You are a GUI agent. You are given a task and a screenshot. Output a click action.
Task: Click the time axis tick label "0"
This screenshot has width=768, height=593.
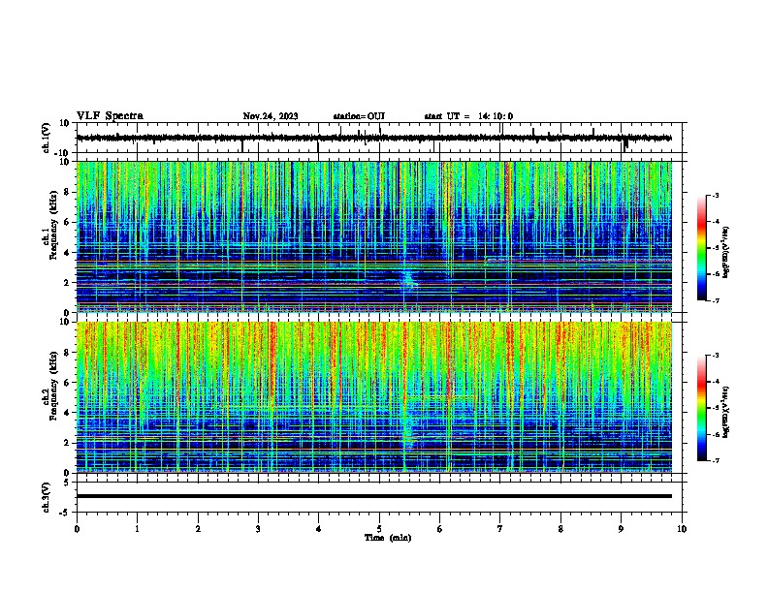77,529
